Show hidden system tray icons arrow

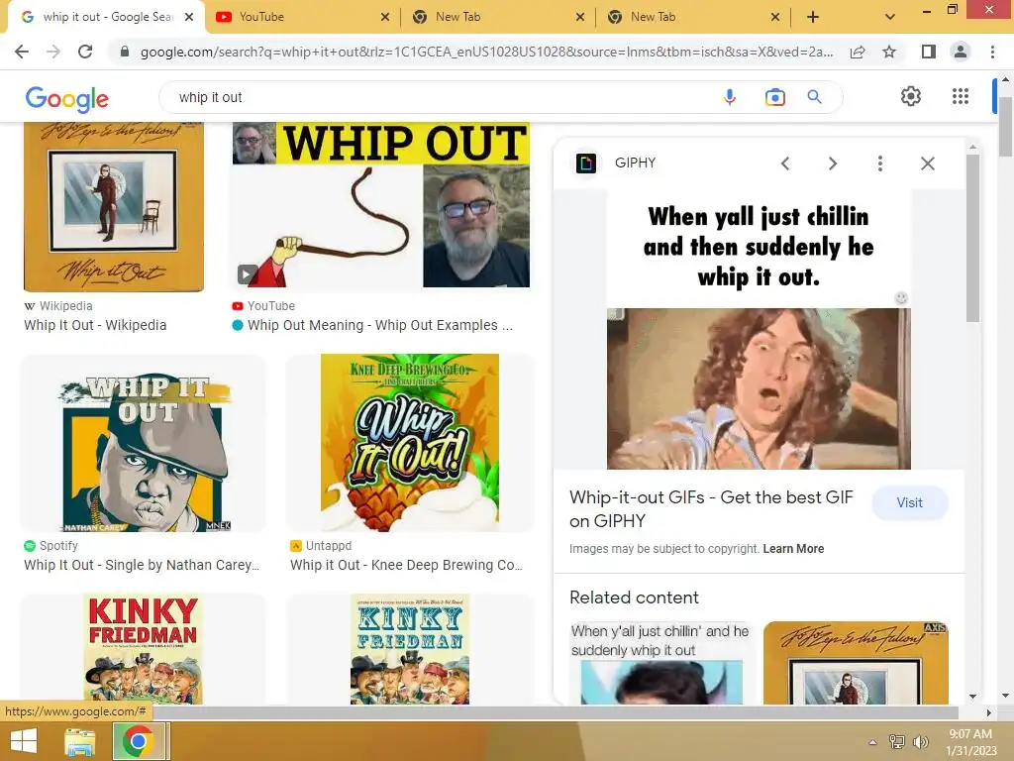pyautogui.click(x=873, y=742)
